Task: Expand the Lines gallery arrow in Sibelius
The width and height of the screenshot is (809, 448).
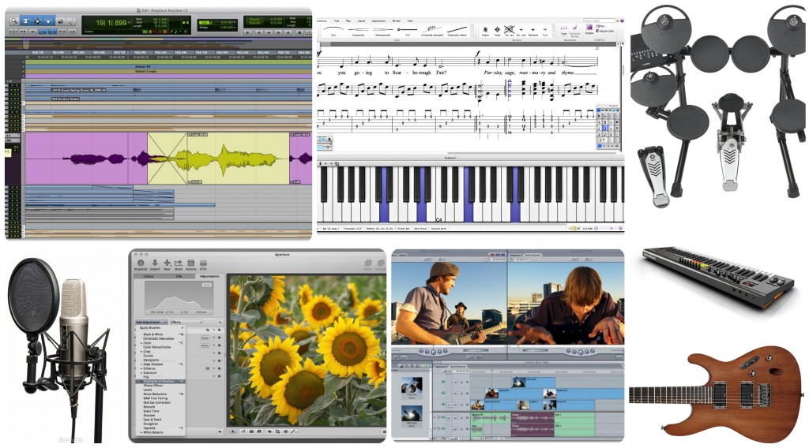Action: coord(472,35)
